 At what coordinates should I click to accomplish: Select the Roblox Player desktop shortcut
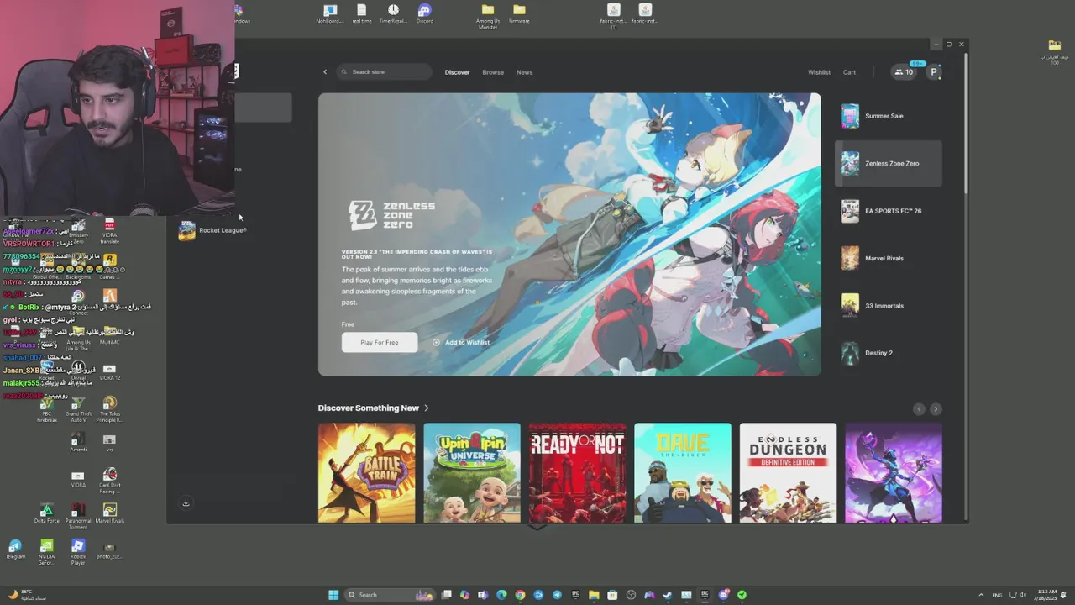tap(78, 552)
